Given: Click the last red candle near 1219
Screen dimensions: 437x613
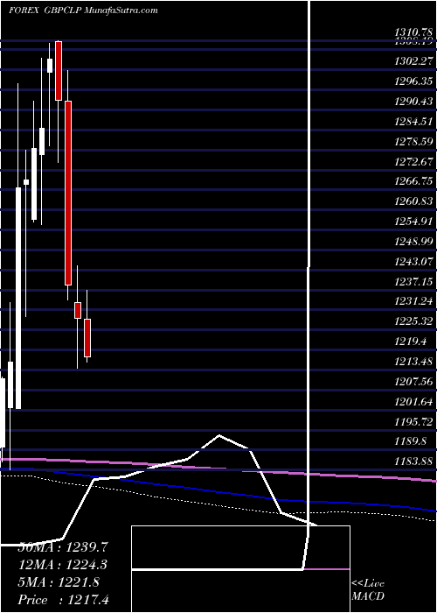Looking at the screenshot, I should (x=87, y=338).
